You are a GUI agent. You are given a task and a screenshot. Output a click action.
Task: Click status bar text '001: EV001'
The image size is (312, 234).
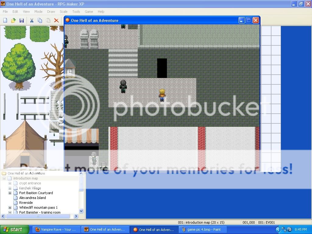tap(266, 222)
